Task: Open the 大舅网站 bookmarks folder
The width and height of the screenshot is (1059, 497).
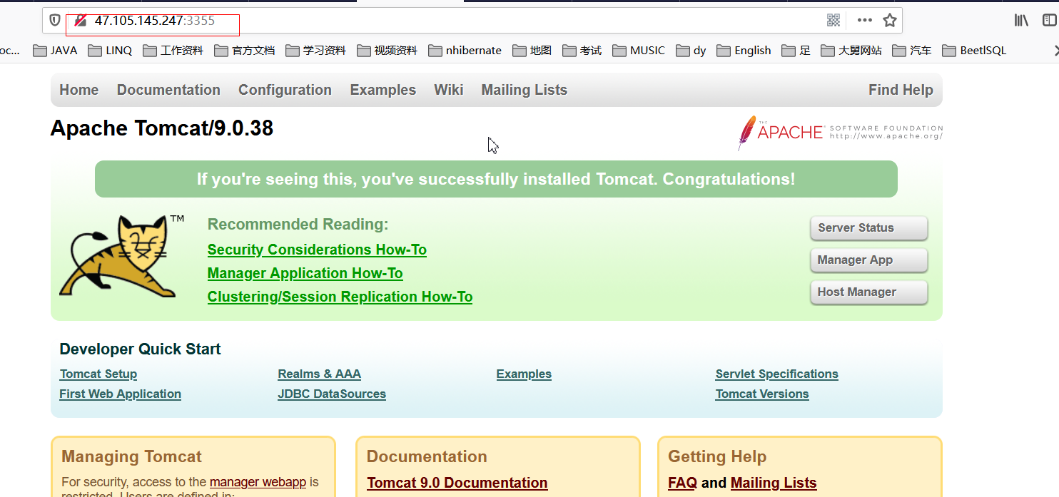Action: (851, 51)
